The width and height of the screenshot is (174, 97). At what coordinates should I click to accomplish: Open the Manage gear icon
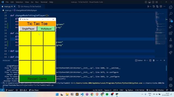(x=171, y=85)
